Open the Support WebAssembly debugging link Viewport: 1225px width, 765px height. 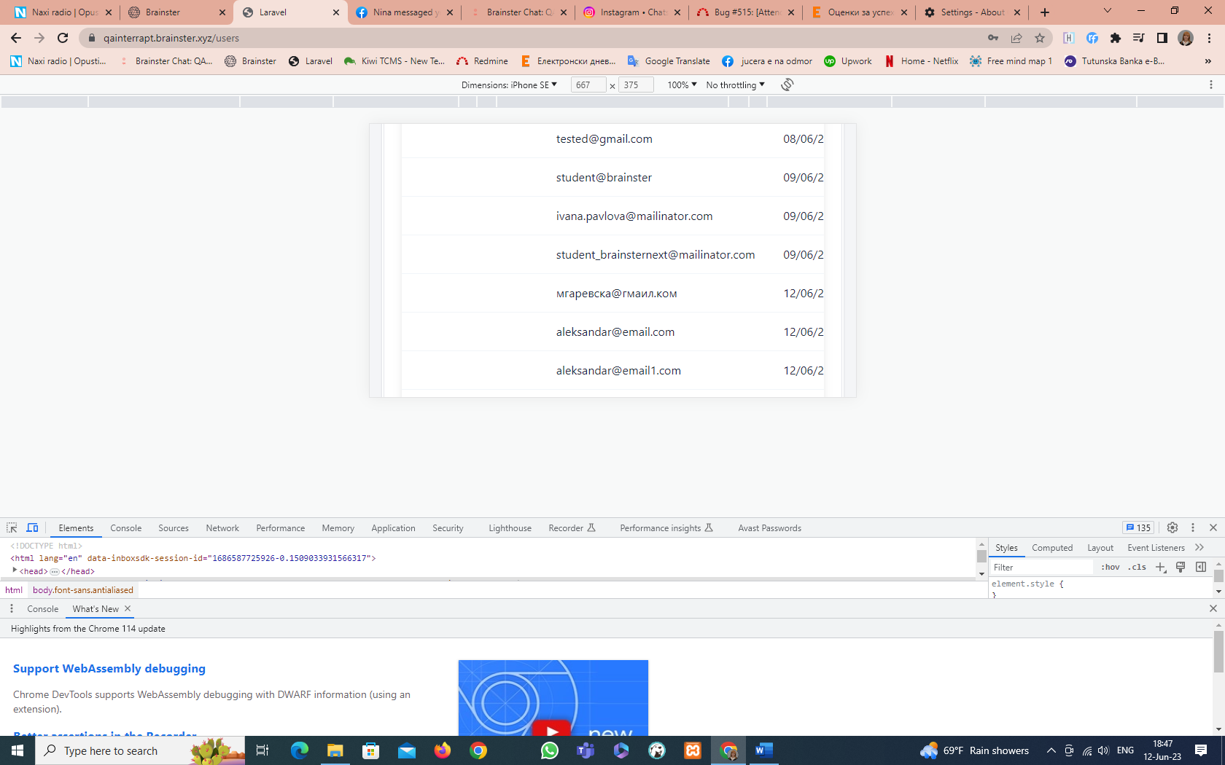tap(109, 669)
